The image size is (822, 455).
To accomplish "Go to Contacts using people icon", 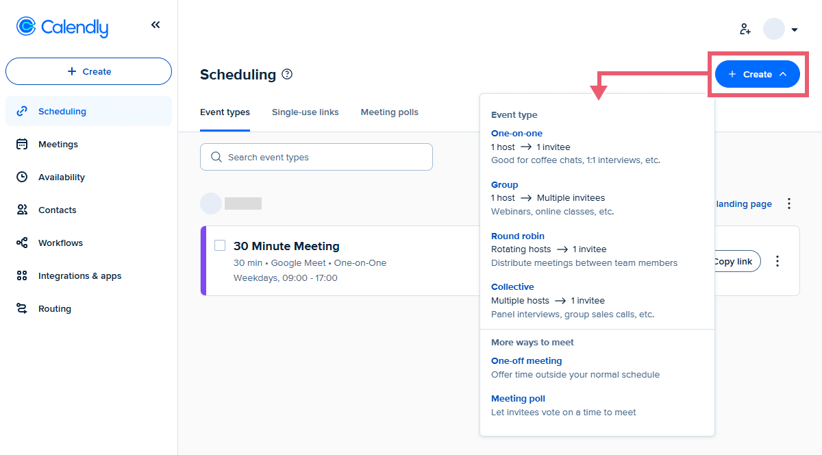I will coord(22,210).
